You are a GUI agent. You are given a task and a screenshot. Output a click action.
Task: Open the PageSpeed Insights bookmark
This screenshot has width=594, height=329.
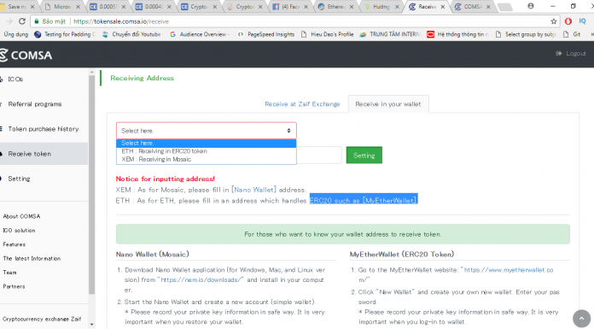266,34
